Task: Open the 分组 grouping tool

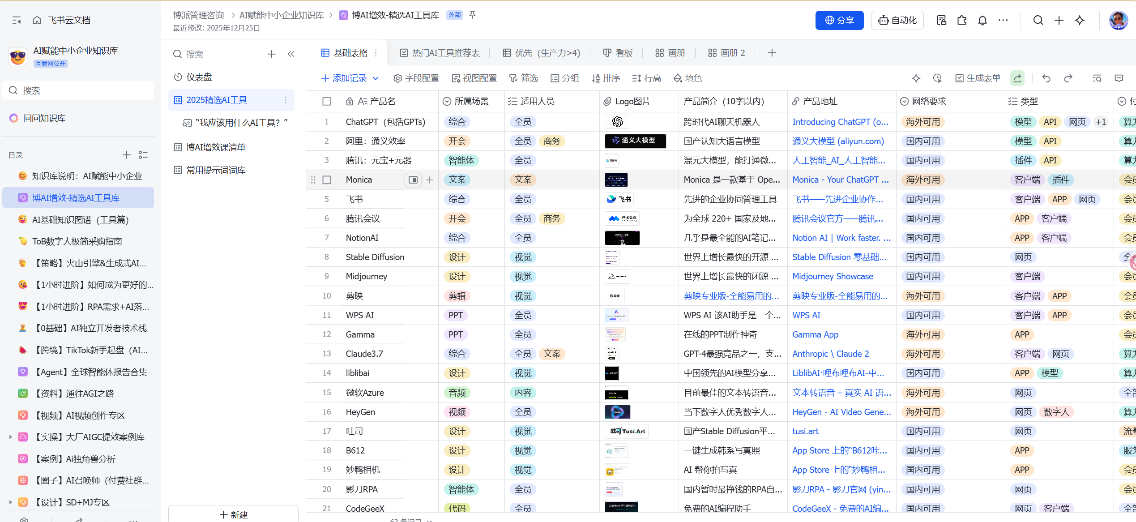Action: (x=565, y=78)
